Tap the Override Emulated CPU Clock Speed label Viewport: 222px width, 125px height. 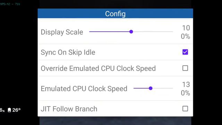98,68
